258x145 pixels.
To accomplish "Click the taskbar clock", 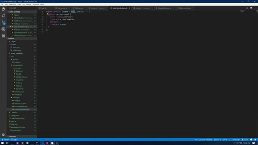I will (x=246, y=143).
